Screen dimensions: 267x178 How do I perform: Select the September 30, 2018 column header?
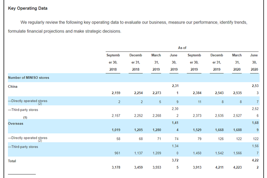(113, 62)
